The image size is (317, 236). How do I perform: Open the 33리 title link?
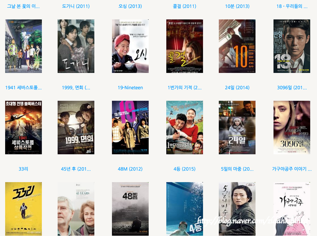(x=24, y=169)
